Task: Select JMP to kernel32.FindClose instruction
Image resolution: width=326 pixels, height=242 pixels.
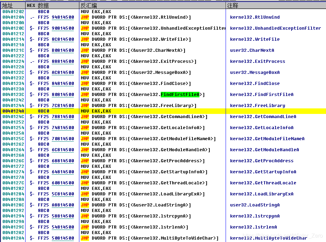Action: click(x=136, y=83)
